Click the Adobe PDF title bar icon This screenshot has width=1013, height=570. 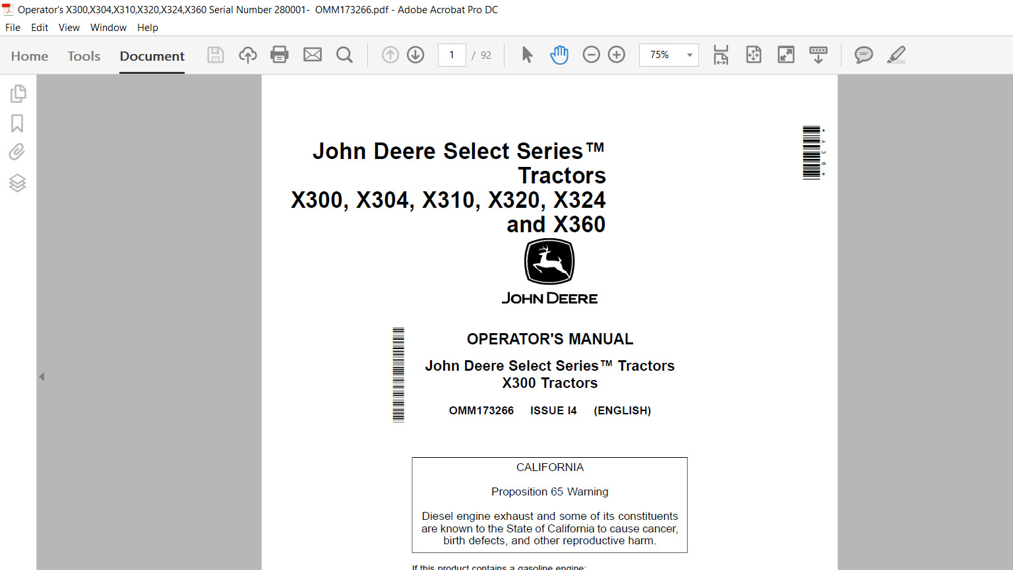pyautogui.click(x=8, y=10)
